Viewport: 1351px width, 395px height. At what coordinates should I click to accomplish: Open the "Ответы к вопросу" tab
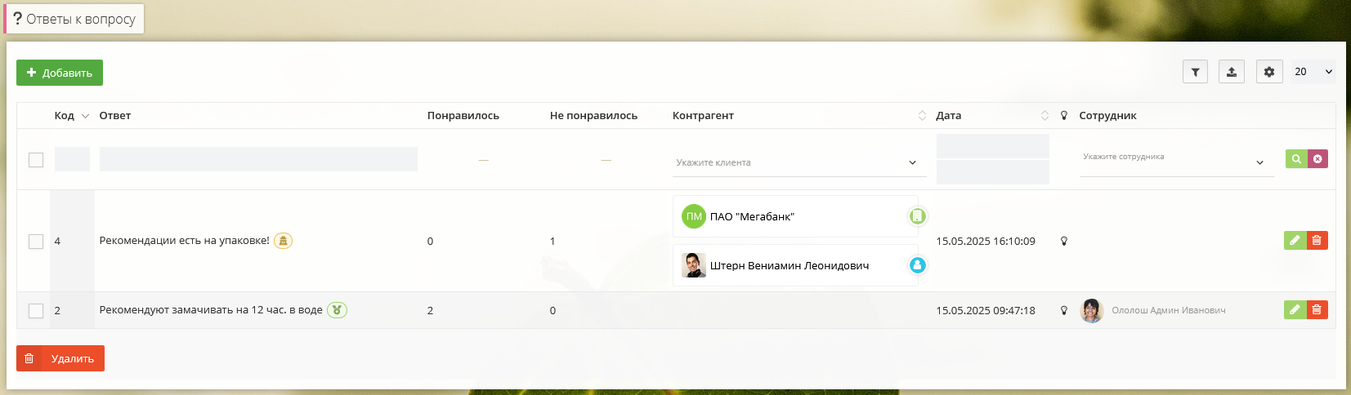74,19
